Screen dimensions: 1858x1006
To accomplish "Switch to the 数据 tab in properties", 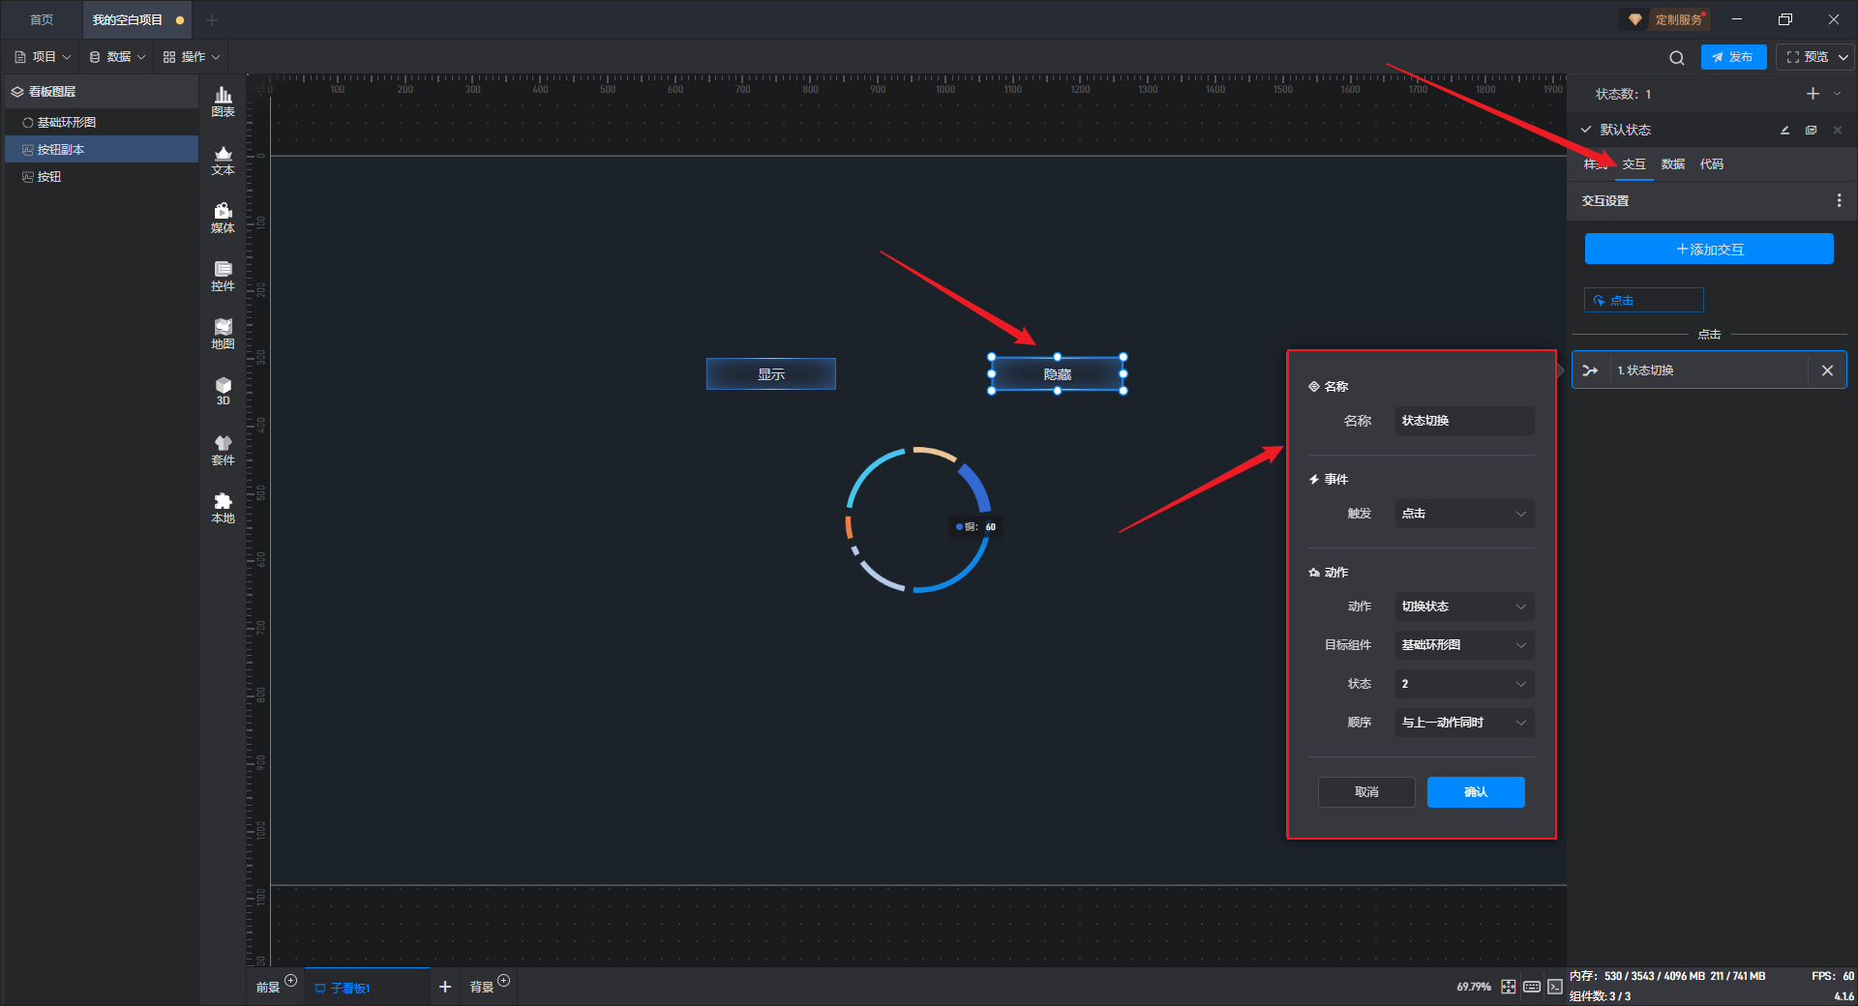I will (x=1672, y=164).
